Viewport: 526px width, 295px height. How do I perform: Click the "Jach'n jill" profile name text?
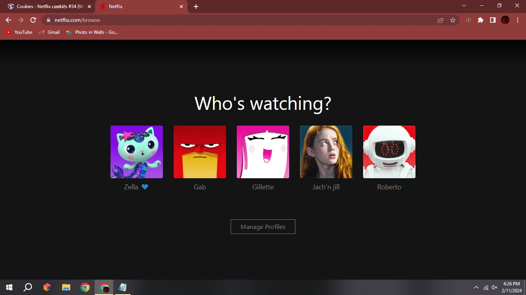pos(326,187)
